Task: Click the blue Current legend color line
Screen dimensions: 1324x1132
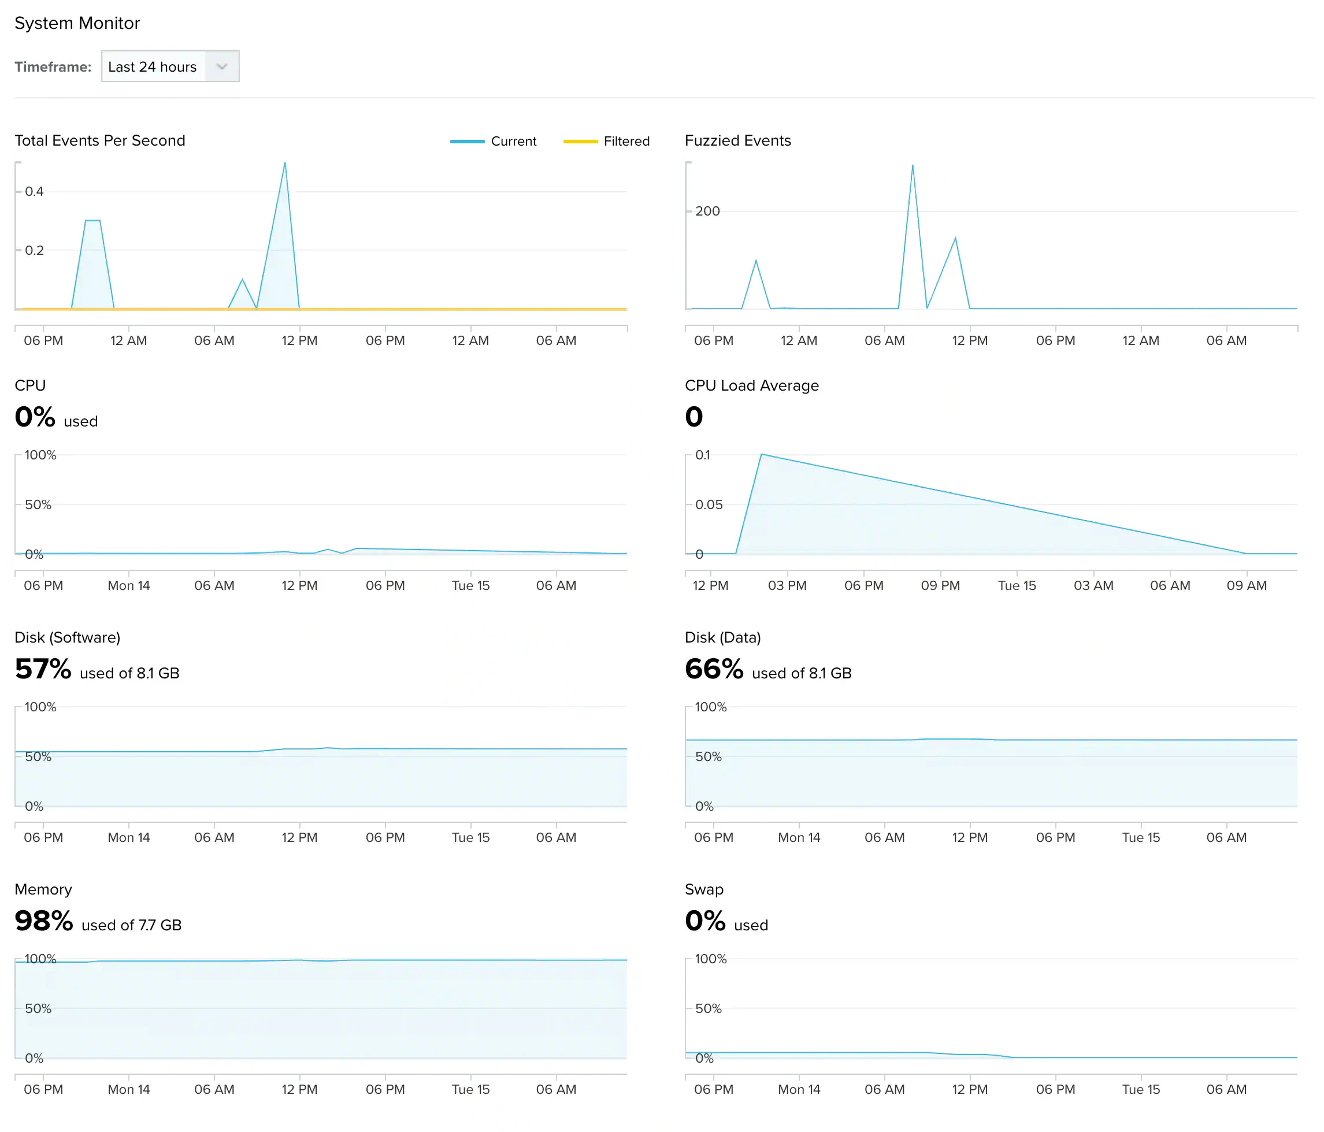Action: (467, 141)
